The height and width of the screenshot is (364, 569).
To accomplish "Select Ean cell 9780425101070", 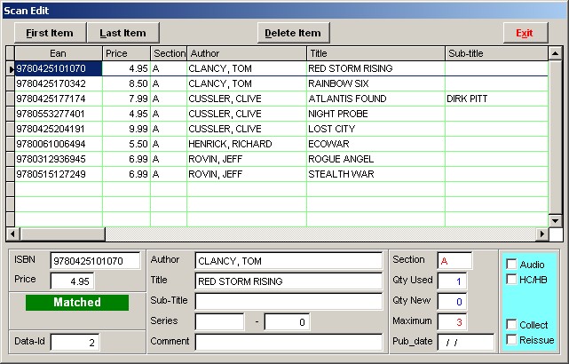I will (59, 68).
